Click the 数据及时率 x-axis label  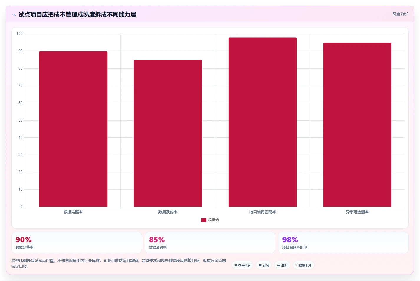click(168, 212)
